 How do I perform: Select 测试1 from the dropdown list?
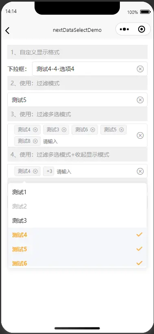[x=77, y=192]
